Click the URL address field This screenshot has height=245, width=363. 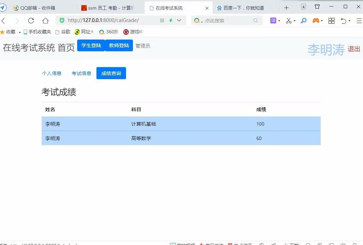(103, 20)
